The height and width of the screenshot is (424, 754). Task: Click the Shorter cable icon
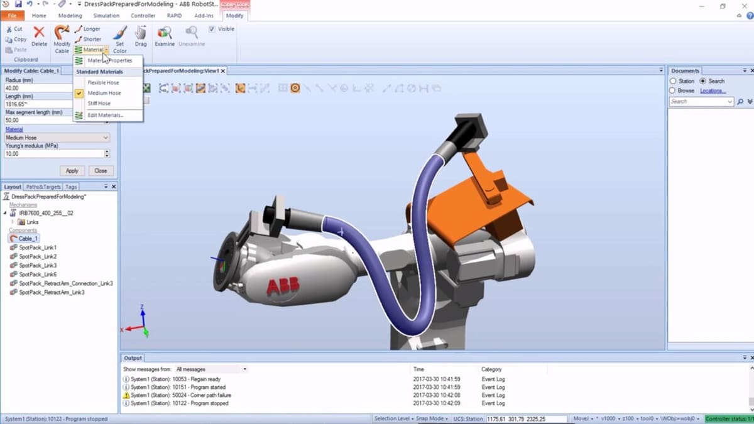(79, 39)
